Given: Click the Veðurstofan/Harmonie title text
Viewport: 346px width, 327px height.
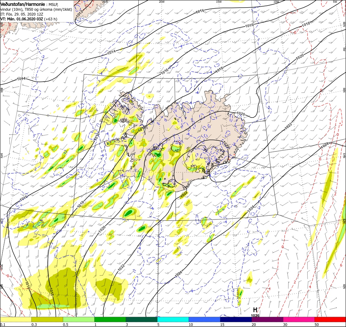Looking at the screenshot, I should 23,4.
